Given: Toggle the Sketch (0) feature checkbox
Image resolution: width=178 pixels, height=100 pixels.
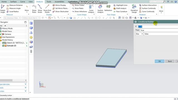Looking at the screenshot, I should (3, 43).
